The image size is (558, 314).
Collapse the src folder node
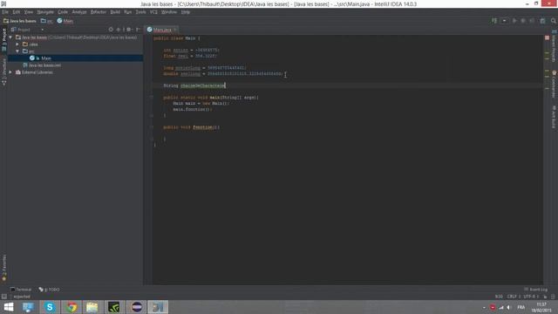click(17, 51)
